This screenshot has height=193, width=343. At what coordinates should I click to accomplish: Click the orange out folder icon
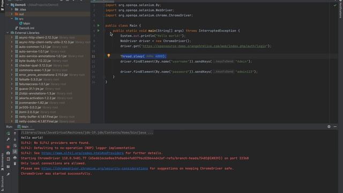(17, 14)
